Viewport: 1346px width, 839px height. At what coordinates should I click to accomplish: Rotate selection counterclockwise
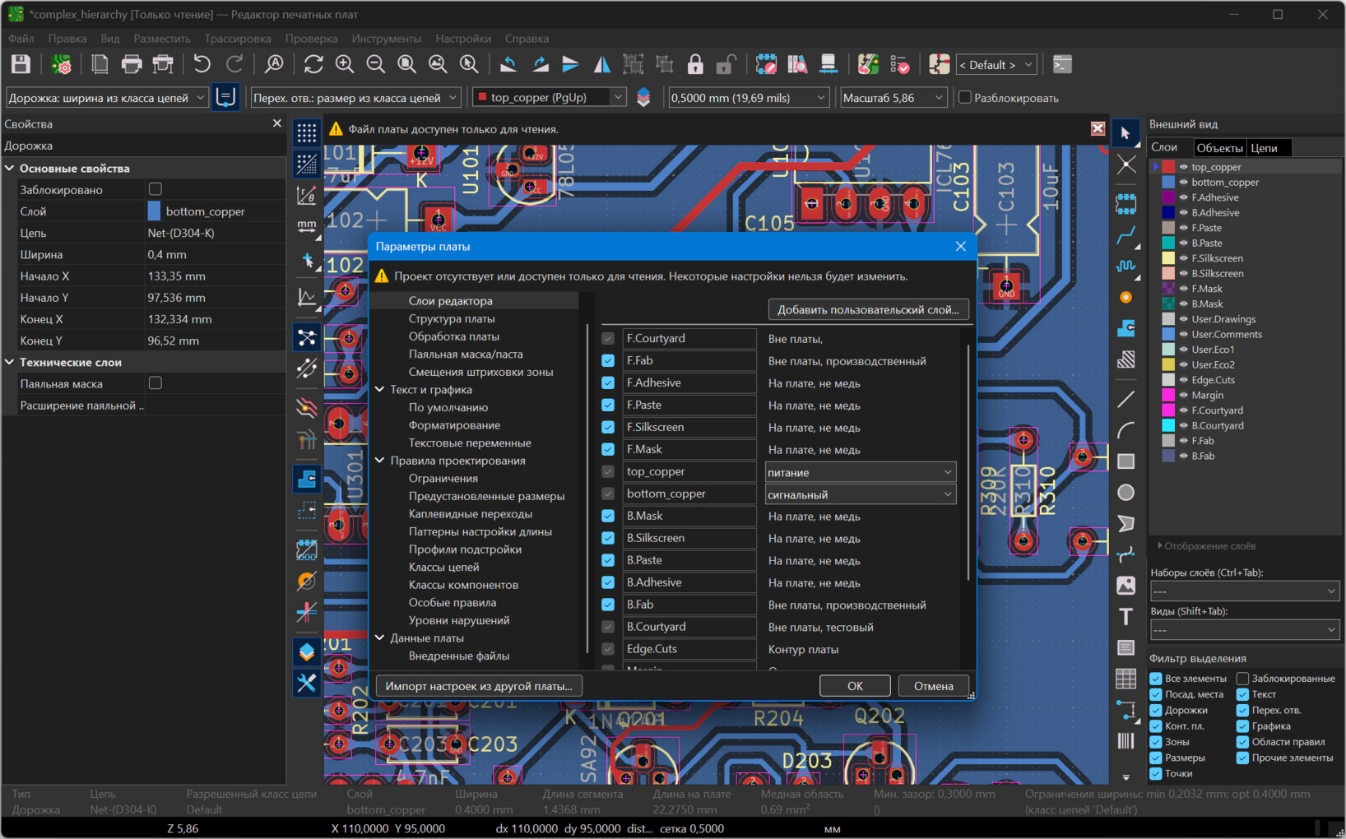(508, 64)
